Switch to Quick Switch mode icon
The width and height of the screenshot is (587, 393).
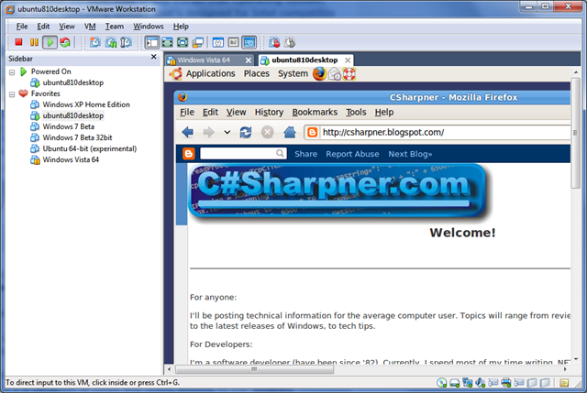coord(167,42)
